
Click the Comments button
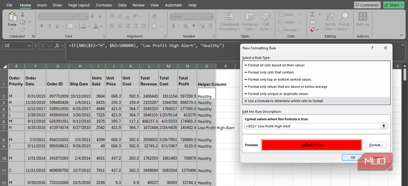367,5
